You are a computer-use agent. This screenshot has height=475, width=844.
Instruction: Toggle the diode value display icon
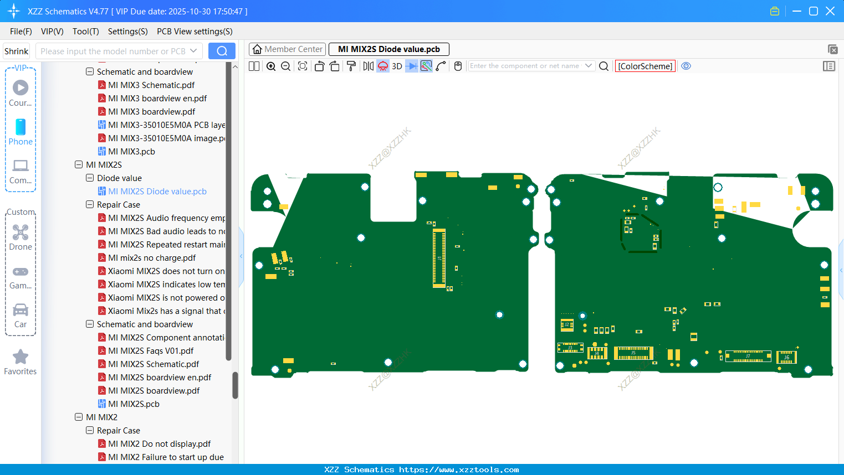[412, 66]
